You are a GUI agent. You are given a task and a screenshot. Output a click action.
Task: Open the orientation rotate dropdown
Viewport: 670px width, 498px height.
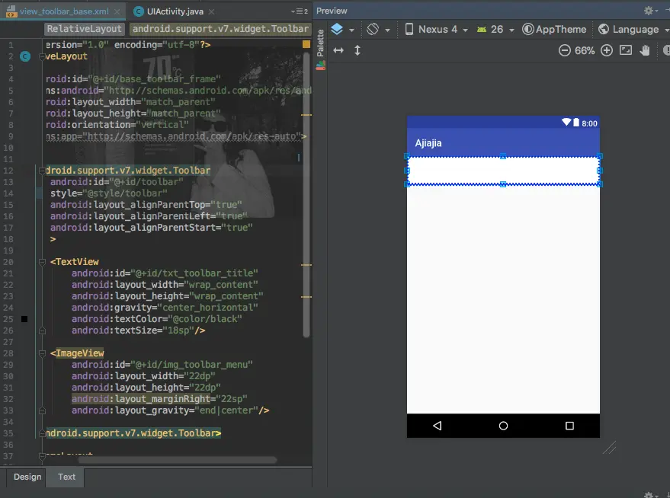click(378, 29)
